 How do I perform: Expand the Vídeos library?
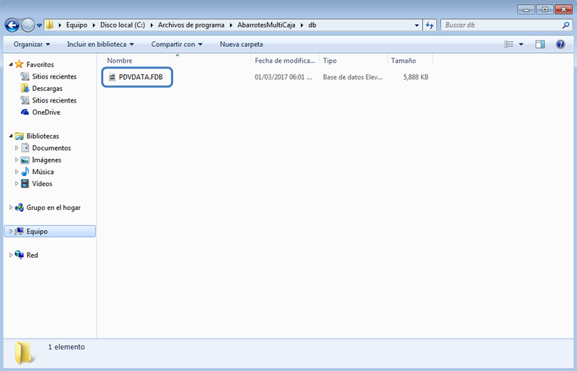coord(16,183)
